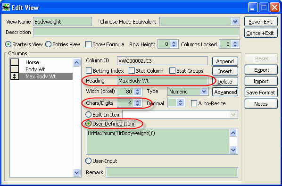The image size is (282, 186).
Task: Select the User-Input radio button
Action: pyautogui.click(x=88, y=161)
